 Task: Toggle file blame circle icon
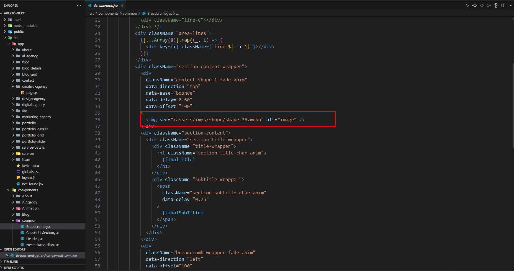click(482, 6)
